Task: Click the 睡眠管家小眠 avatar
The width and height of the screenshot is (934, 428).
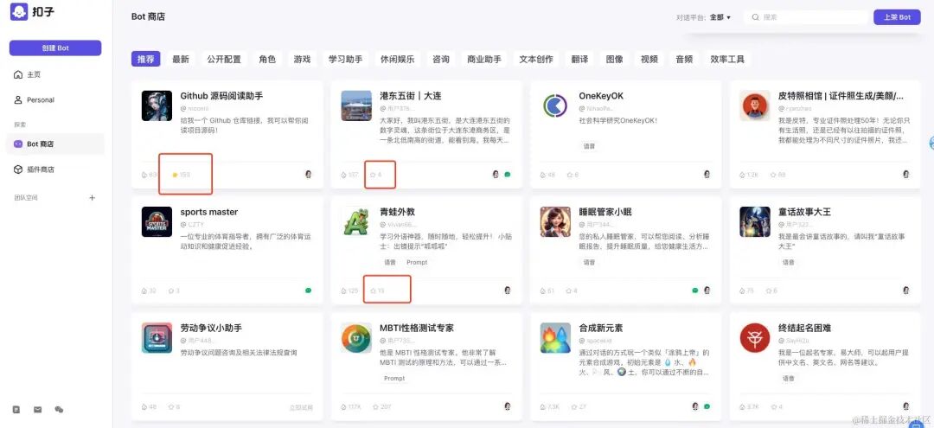Action: 556,222
